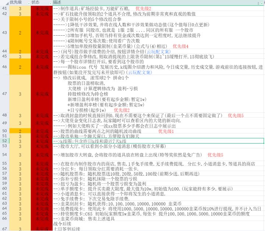Select merged priority cell '2' of row 43
Viewport: 265px width, 231px height.
[20, 33]
